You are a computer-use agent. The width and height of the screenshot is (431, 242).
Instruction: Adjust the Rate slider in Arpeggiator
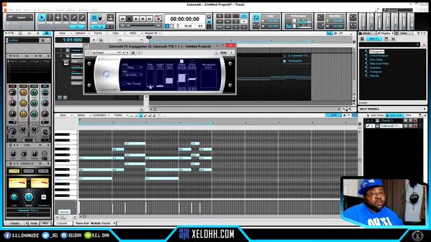pyautogui.click(x=150, y=78)
